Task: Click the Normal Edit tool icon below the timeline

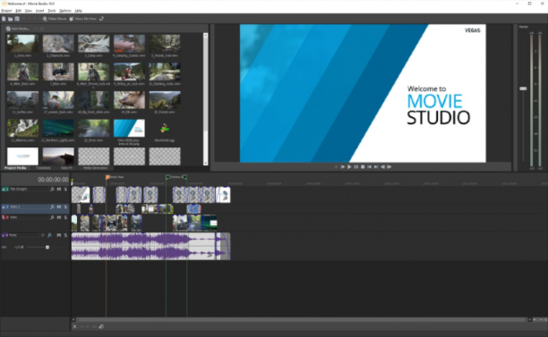Action: pyautogui.click(x=74, y=326)
